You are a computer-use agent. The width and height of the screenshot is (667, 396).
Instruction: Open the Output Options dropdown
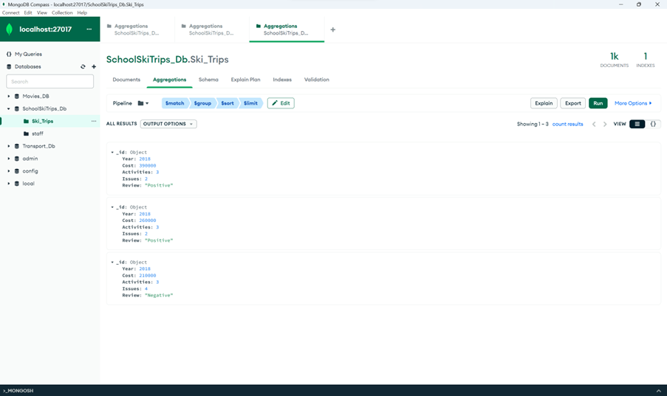click(x=168, y=124)
